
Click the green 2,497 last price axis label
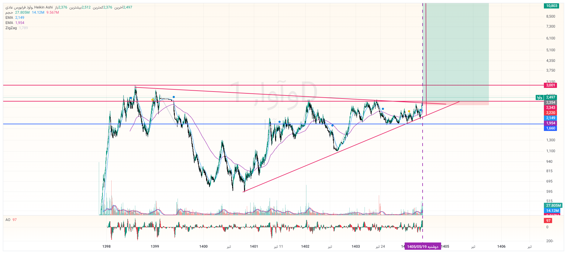(x=551, y=97)
